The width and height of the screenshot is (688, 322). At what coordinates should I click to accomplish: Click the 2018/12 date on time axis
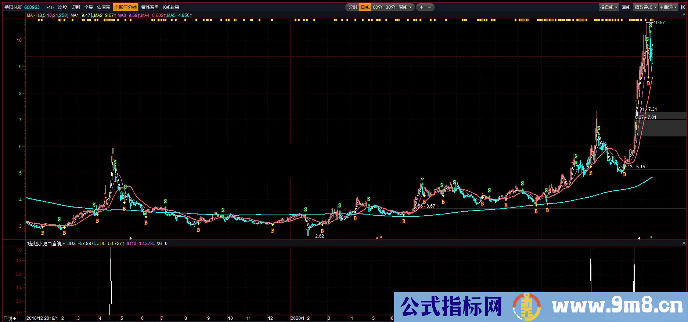click(35, 318)
